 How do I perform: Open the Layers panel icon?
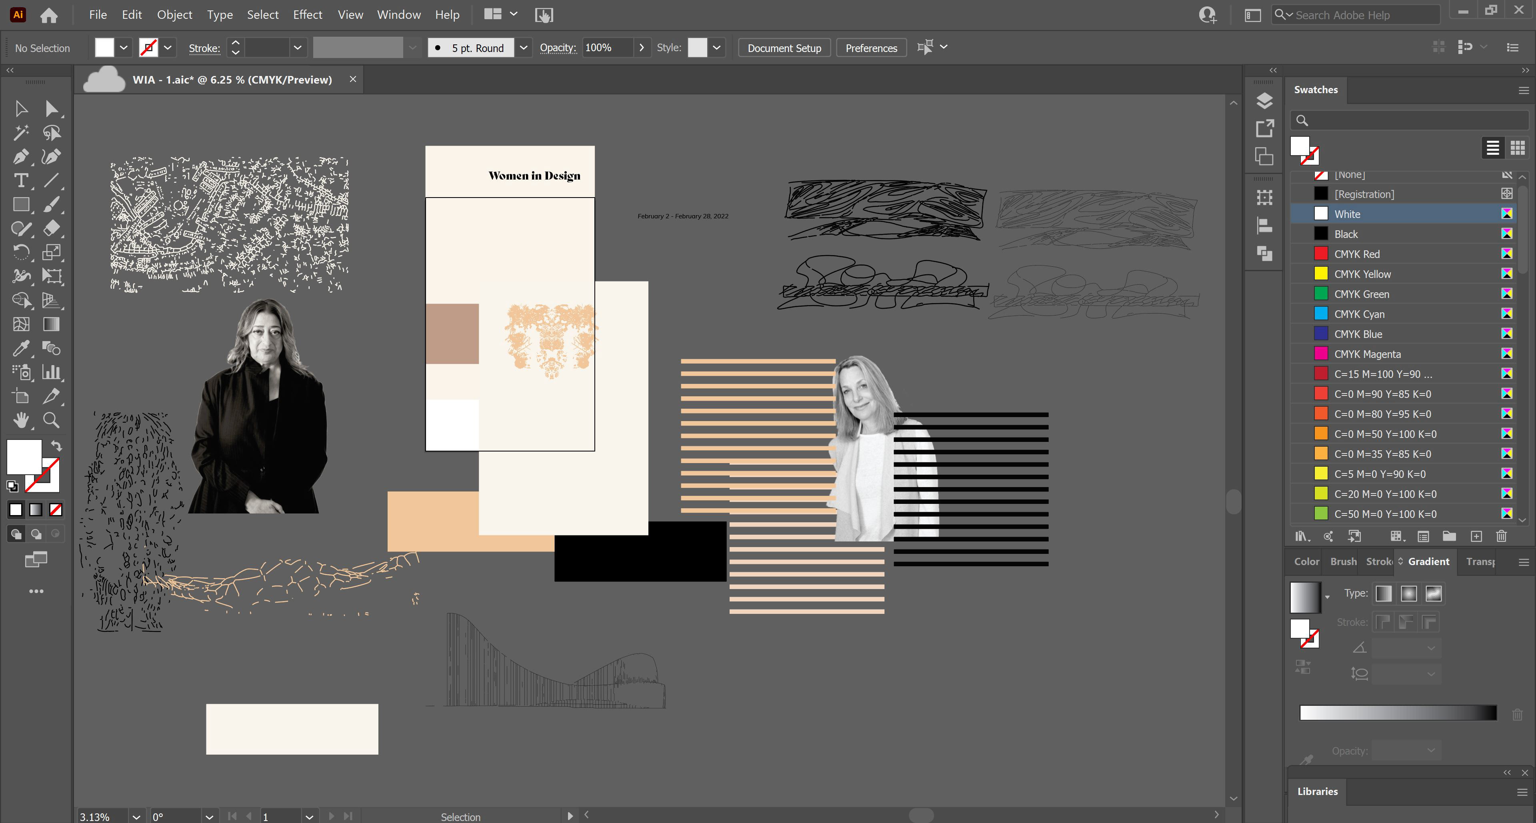(1264, 101)
